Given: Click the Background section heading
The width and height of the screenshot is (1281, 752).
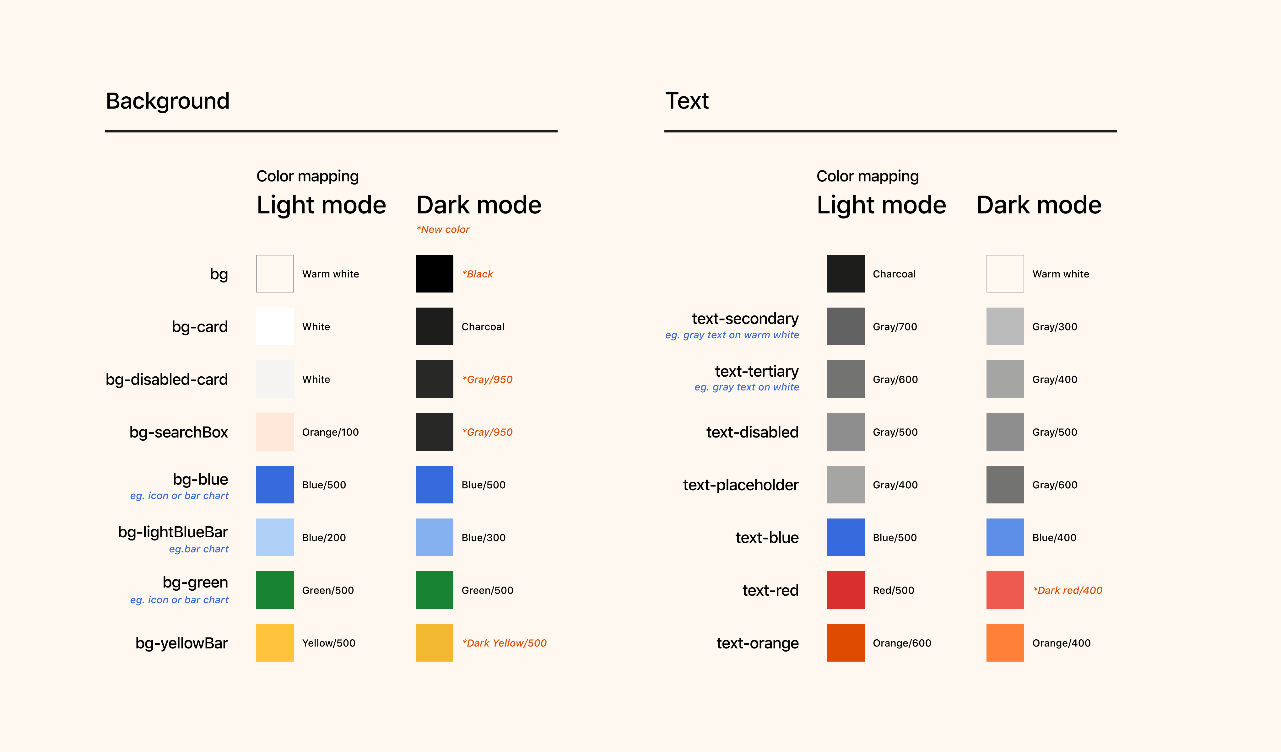Looking at the screenshot, I should pos(167,101).
